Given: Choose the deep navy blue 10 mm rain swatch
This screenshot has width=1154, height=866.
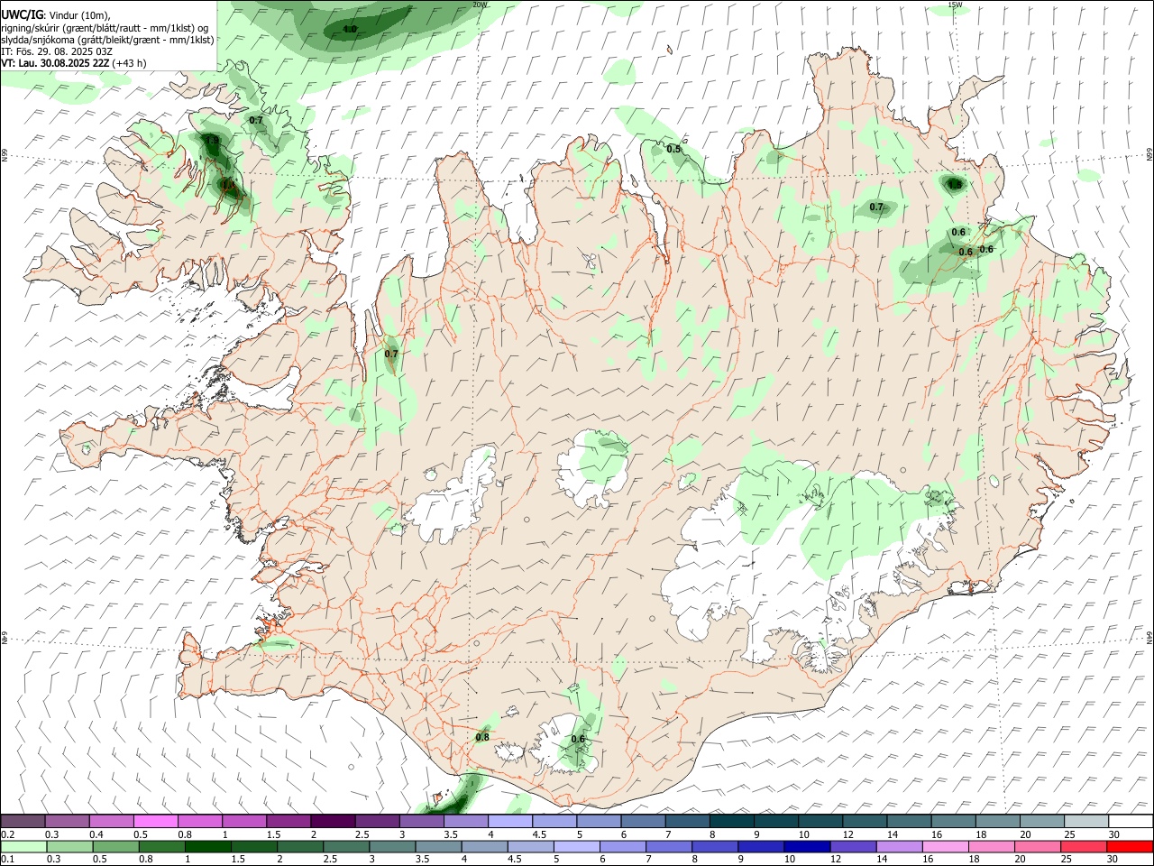Looking at the screenshot, I should pyautogui.click(x=806, y=846).
